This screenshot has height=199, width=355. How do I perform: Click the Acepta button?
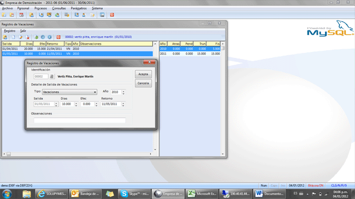[x=143, y=74]
